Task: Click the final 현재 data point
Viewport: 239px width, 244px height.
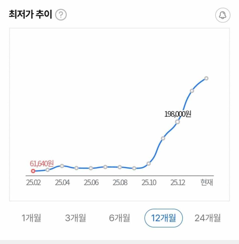Action: pyautogui.click(x=206, y=78)
